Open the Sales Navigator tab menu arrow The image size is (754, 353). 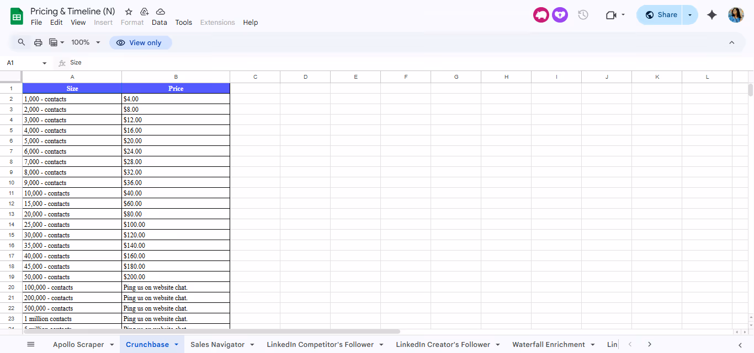(252, 345)
